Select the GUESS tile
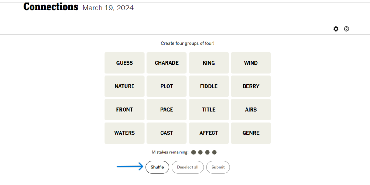Screen dimensions: 370x185 point(124,63)
